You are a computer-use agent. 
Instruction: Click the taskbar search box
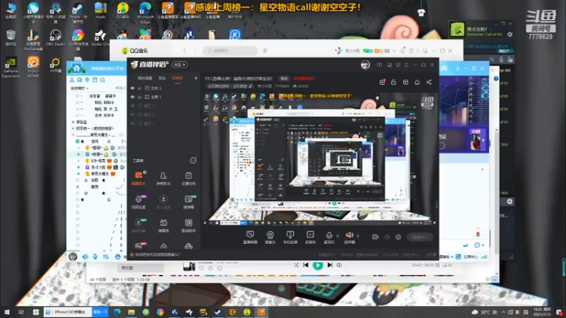click(68, 312)
